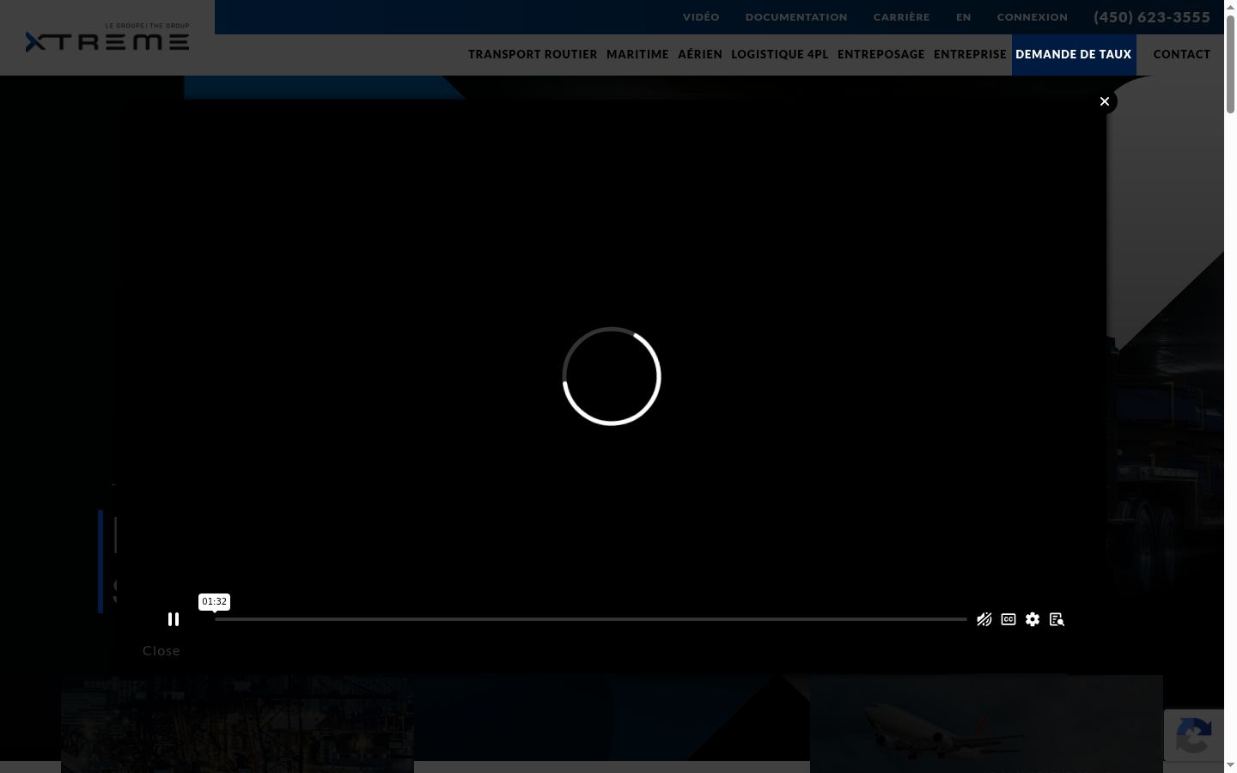Toggle closed captions CC button
This screenshot has width=1237, height=773.
[x=1008, y=619]
